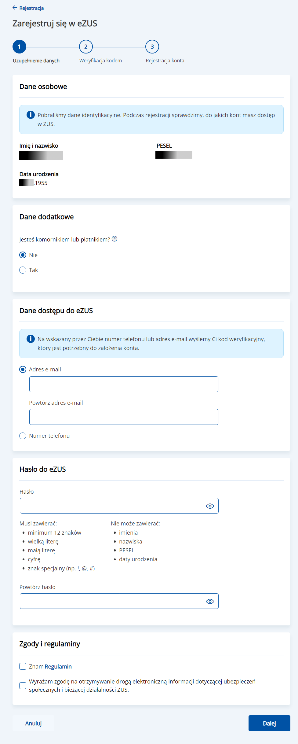Choose the Tak radio option
The height and width of the screenshot is (744, 298).
click(23, 270)
